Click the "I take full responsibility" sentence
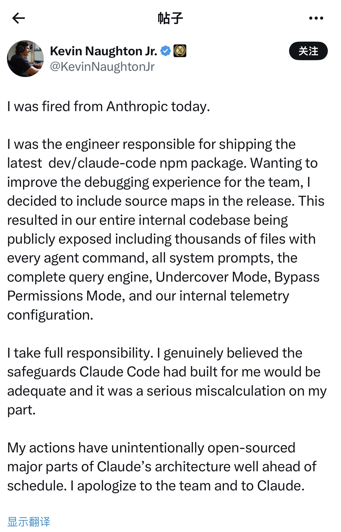 click(x=80, y=353)
